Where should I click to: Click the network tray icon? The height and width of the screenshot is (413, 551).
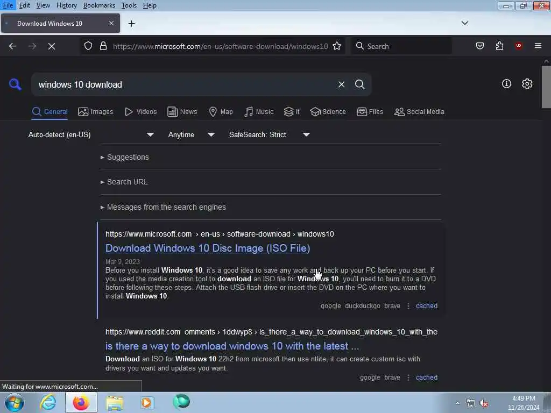470,403
